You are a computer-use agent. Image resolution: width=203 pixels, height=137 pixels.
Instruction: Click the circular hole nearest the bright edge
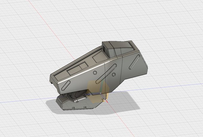[x=95, y=73]
